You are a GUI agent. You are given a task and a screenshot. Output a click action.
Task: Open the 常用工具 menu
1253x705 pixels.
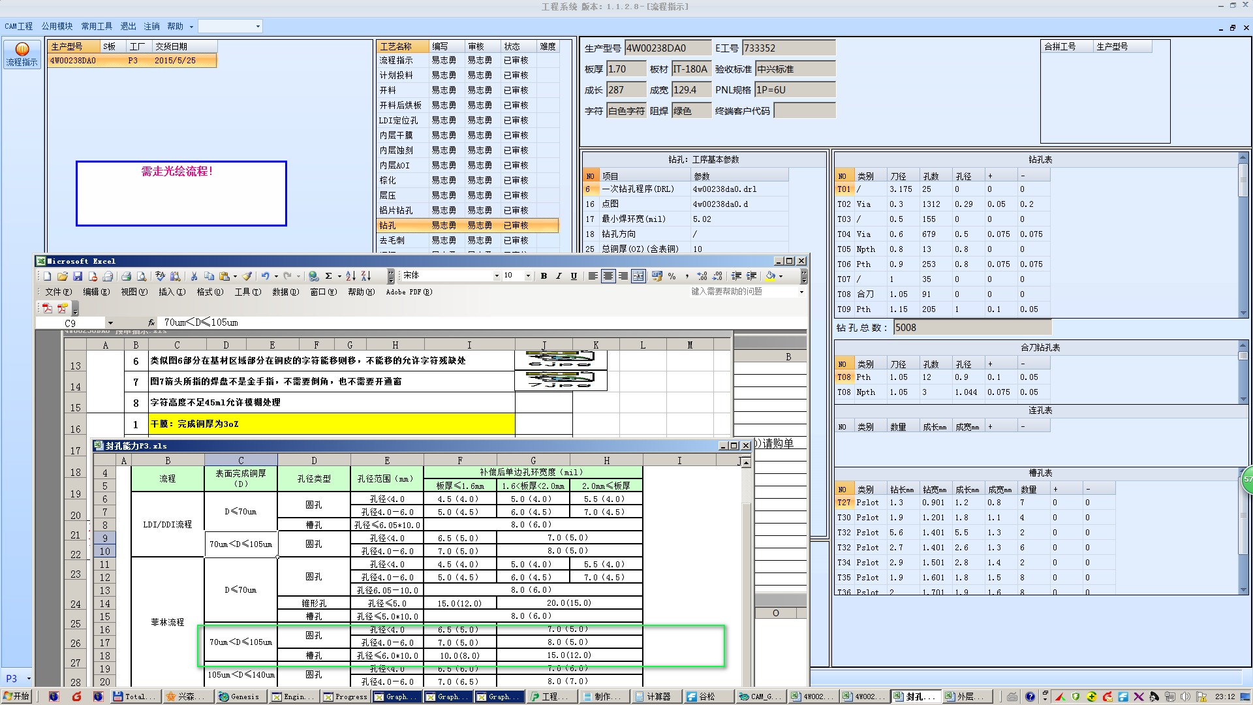coord(97,26)
